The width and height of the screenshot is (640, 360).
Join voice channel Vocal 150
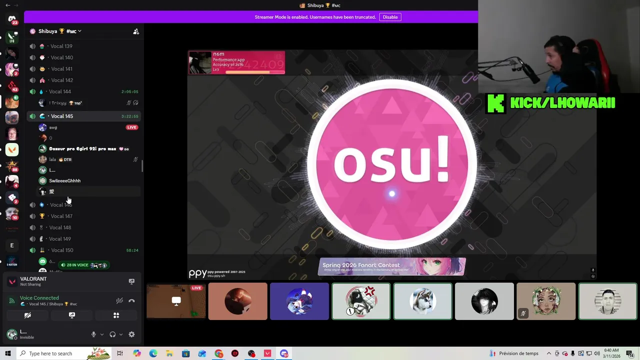(83, 250)
